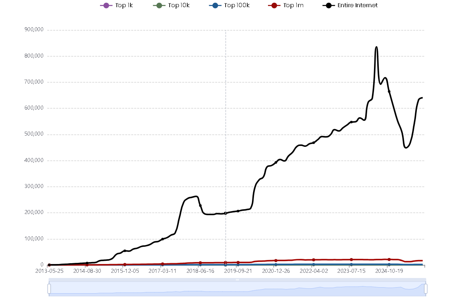Click red Top 1m point at 2023-07-15
Screen dimensions: 472x300
pos(351,260)
